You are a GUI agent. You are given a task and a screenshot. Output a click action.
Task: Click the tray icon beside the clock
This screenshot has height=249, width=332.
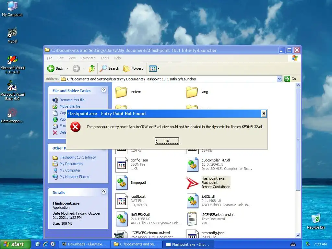pyautogui.click(x=308, y=244)
